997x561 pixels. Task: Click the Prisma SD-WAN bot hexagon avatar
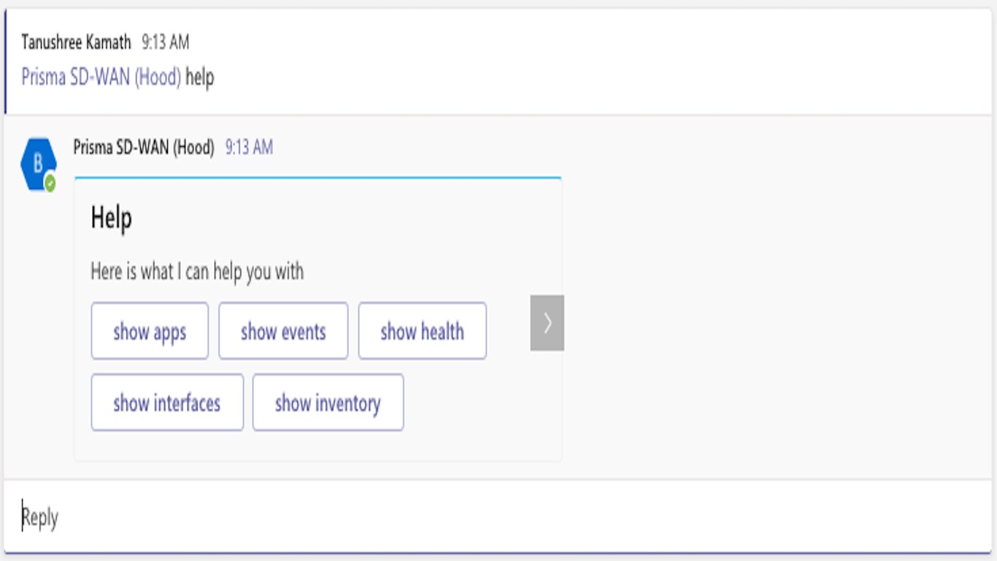coord(37,164)
